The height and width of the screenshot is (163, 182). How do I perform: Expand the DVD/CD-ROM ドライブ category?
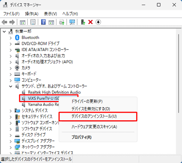pos(11,44)
